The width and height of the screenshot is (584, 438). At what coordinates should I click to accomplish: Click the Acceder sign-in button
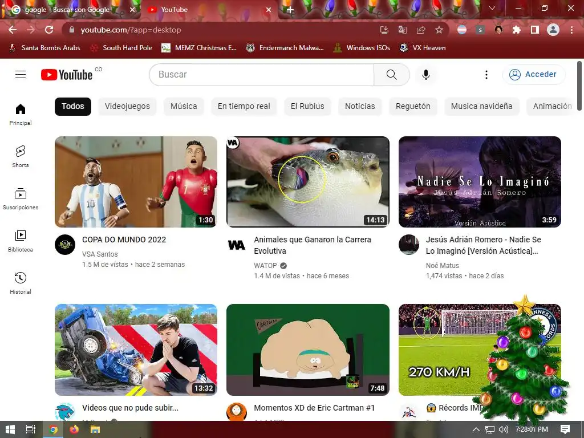point(533,75)
